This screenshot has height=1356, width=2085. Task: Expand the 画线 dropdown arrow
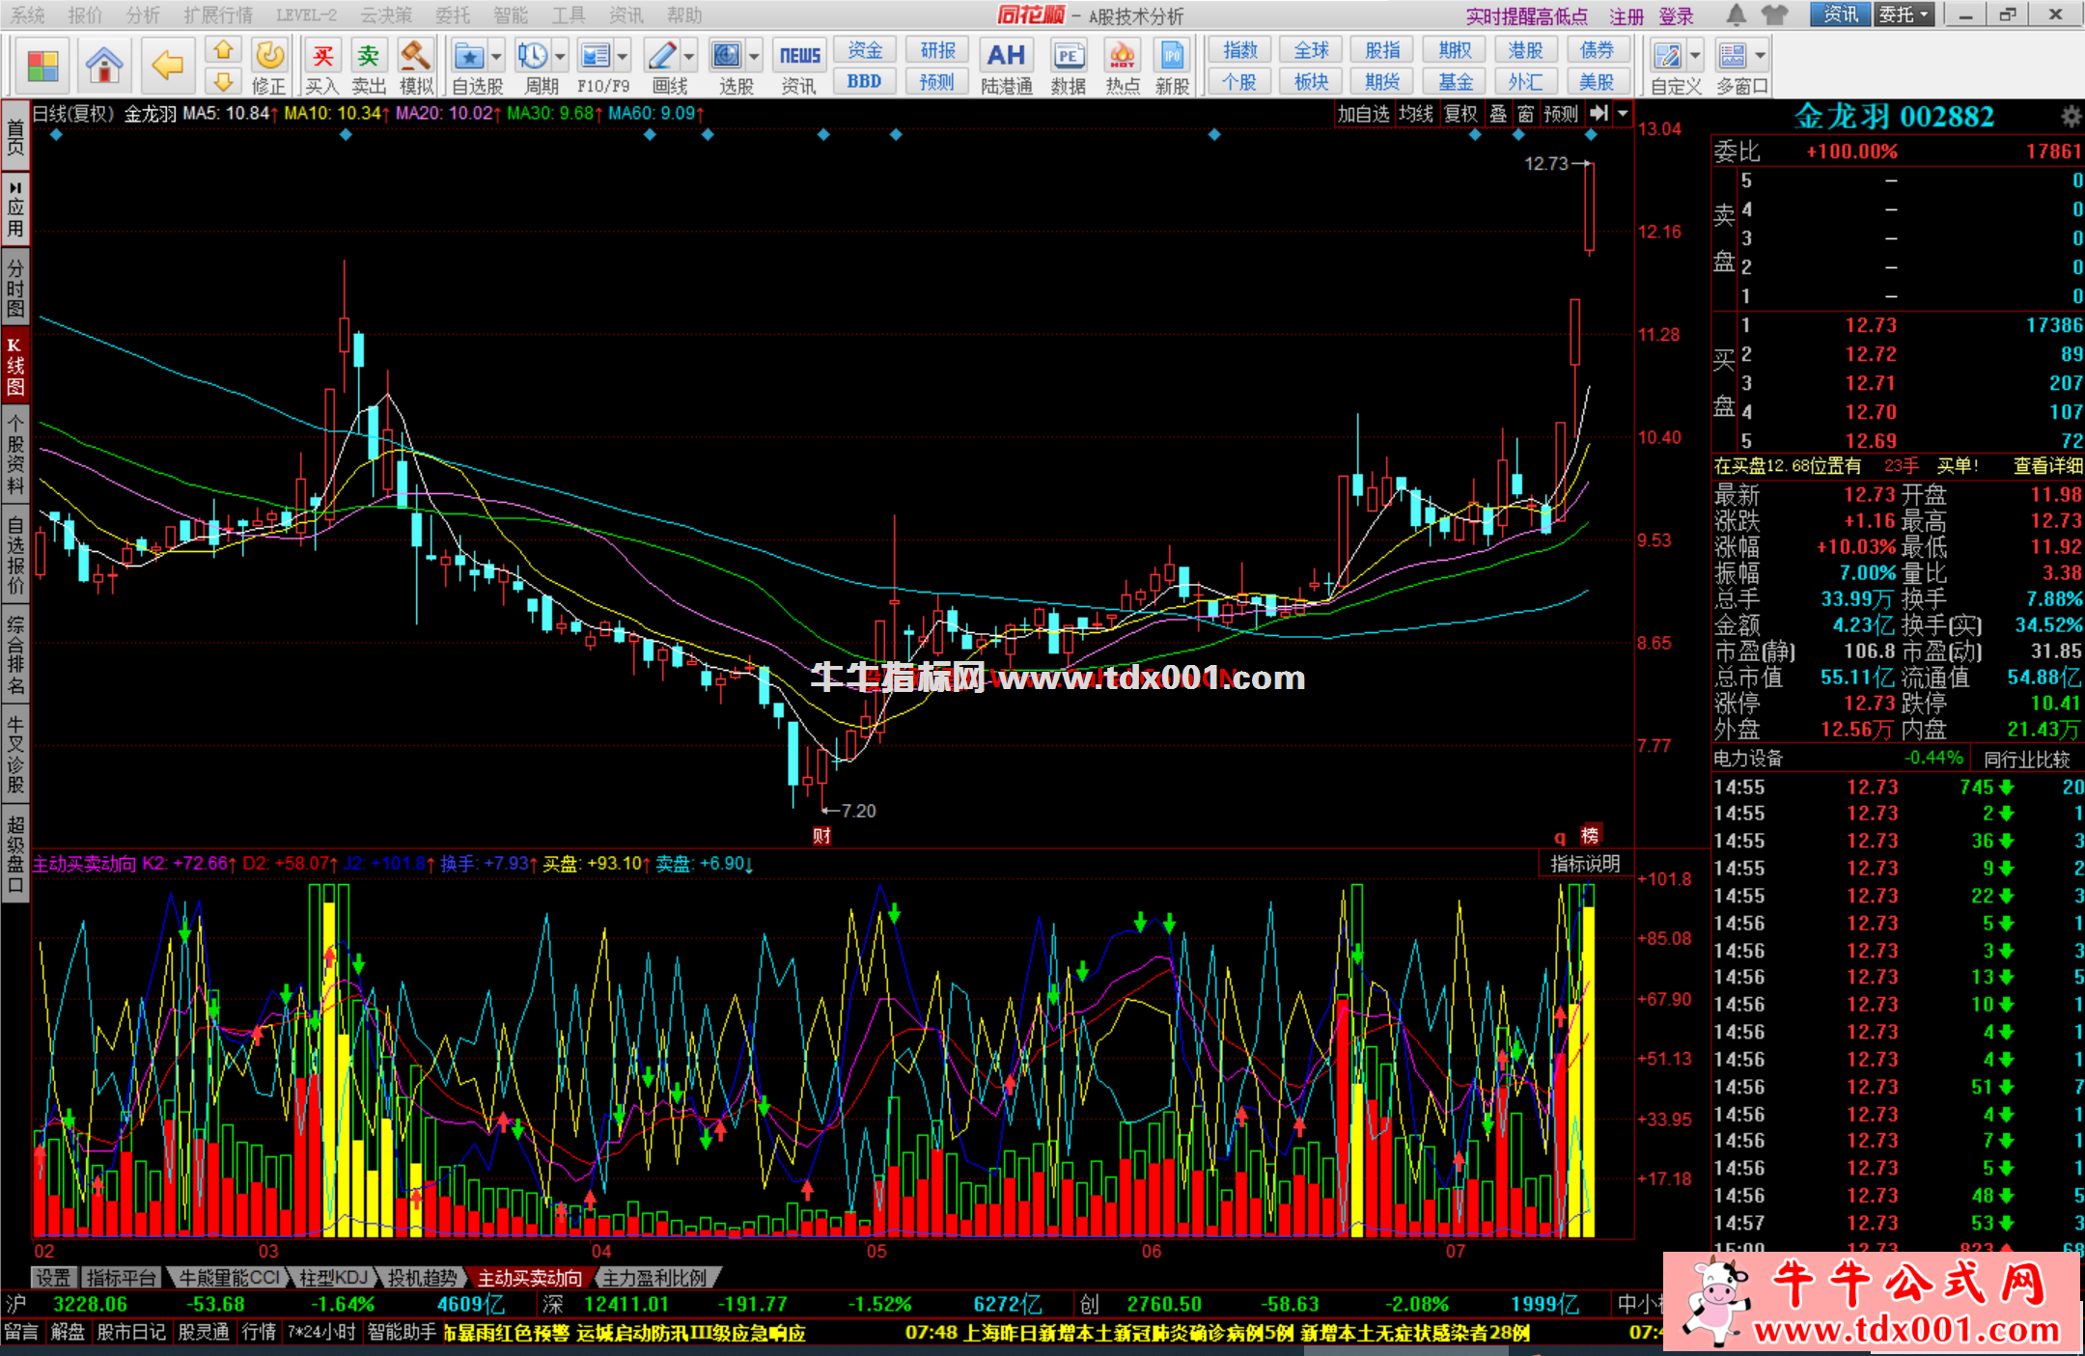click(x=688, y=56)
